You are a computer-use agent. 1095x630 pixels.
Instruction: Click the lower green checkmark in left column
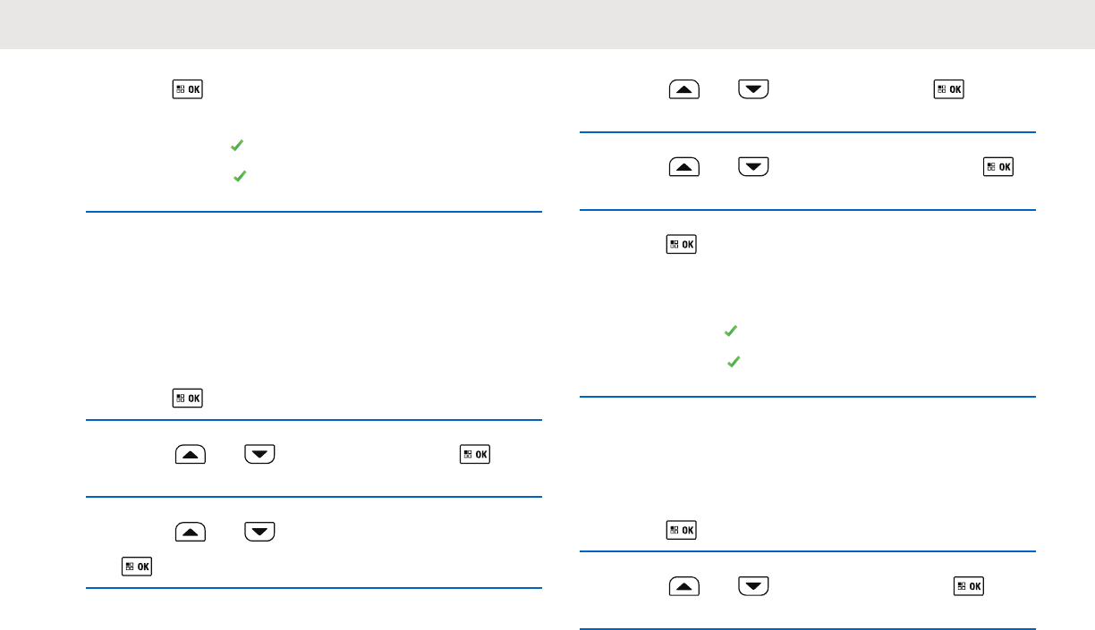coord(239,178)
